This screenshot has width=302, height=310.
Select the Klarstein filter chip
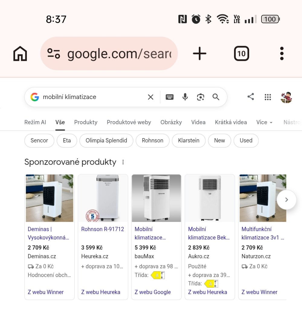(x=189, y=140)
